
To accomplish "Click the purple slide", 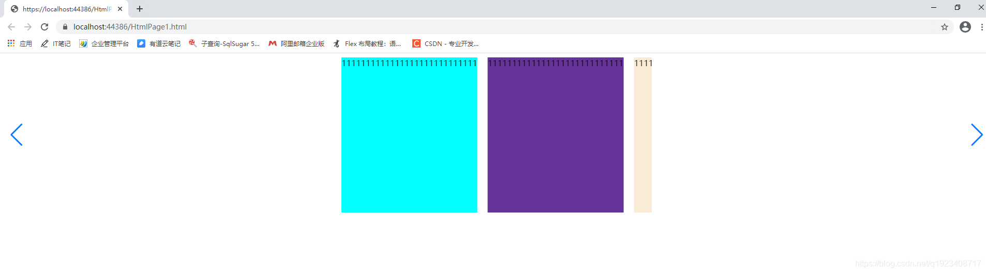I will coord(556,135).
